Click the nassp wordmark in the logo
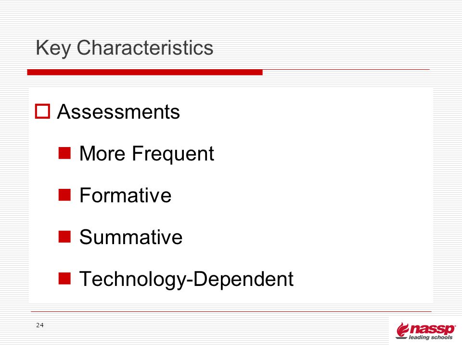This screenshot has height=346, width=462. pyautogui.click(x=432, y=329)
